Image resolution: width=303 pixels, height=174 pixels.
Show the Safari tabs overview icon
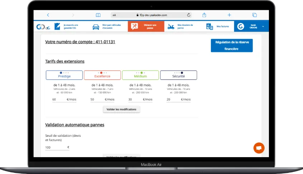pyautogui.click(x=254, y=15)
